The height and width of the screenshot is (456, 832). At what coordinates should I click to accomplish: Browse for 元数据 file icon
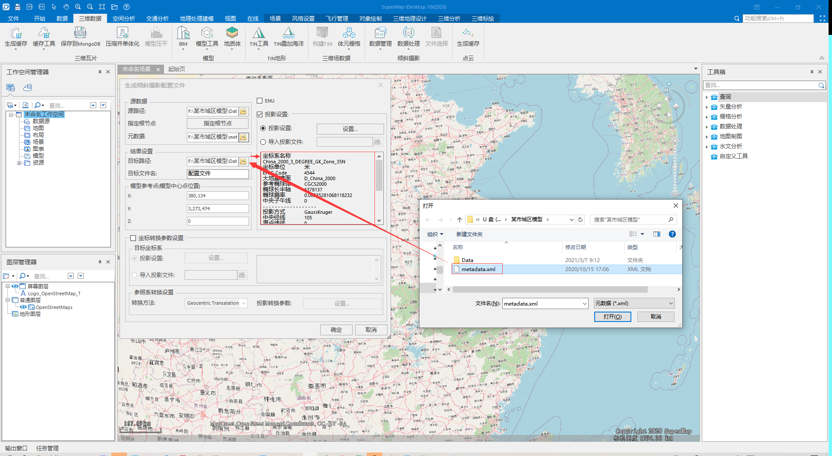(243, 137)
